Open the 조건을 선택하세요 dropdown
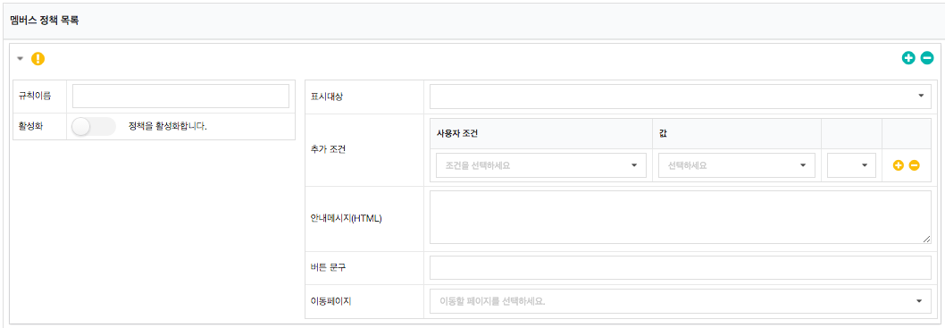Viewport: 945px width, 328px height. pos(541,165)
